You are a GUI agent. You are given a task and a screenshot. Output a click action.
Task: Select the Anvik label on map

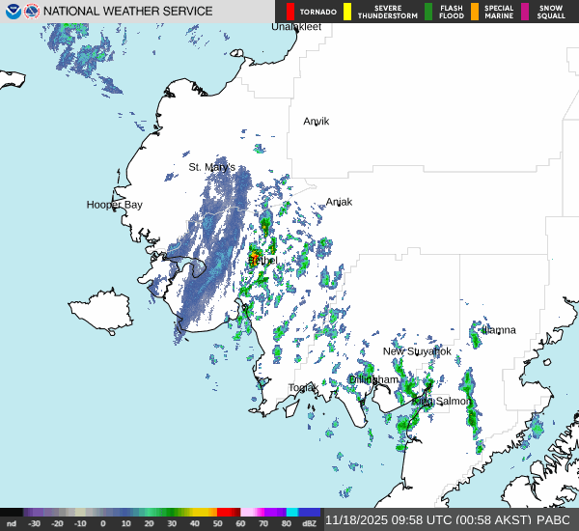click(316, 122)
